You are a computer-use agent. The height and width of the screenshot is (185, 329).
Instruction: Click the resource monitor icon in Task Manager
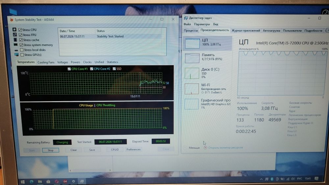click(x=205, y=148)
